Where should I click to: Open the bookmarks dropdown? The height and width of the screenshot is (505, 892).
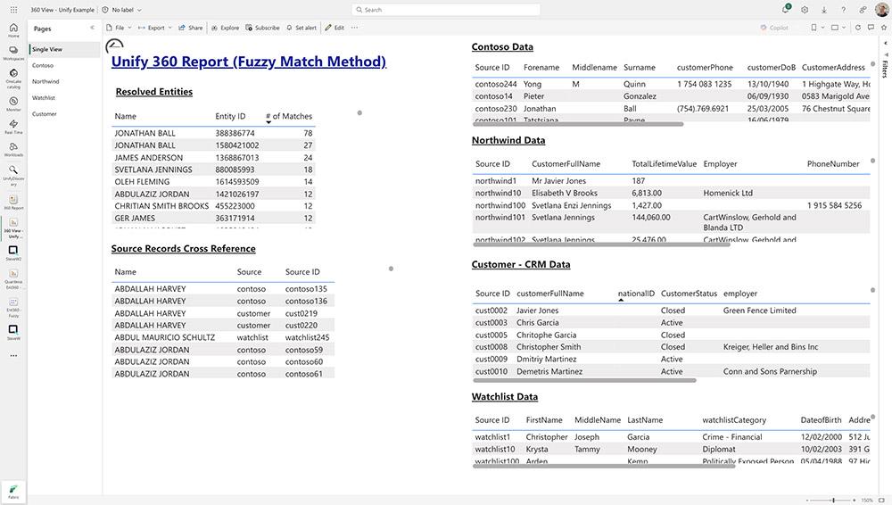tap(817, 28)
